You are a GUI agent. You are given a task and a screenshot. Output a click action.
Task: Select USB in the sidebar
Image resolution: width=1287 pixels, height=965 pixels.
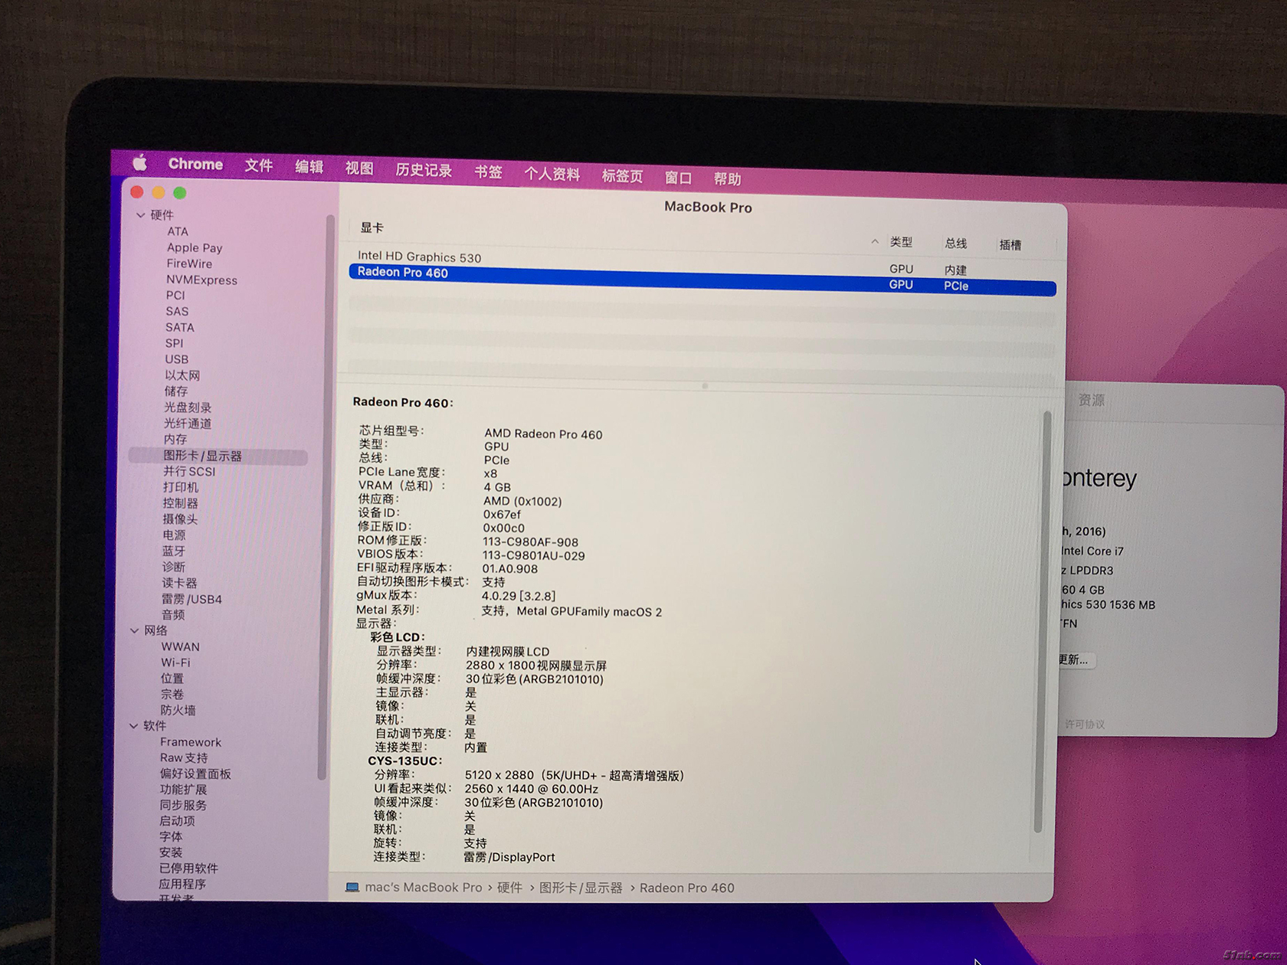tap(176, 358)
